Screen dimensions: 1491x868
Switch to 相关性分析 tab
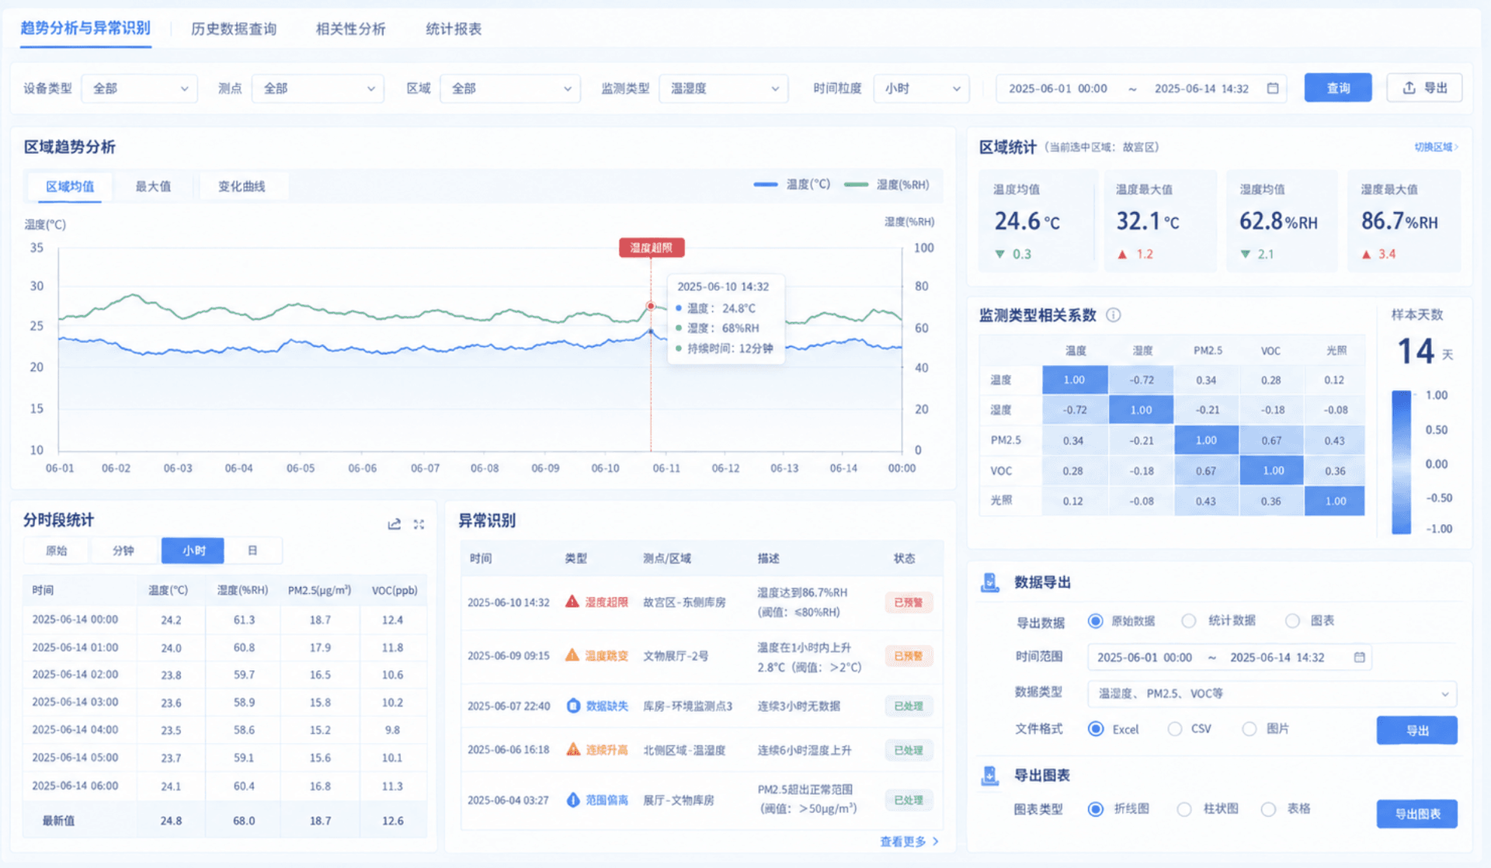tap(351, 29)
